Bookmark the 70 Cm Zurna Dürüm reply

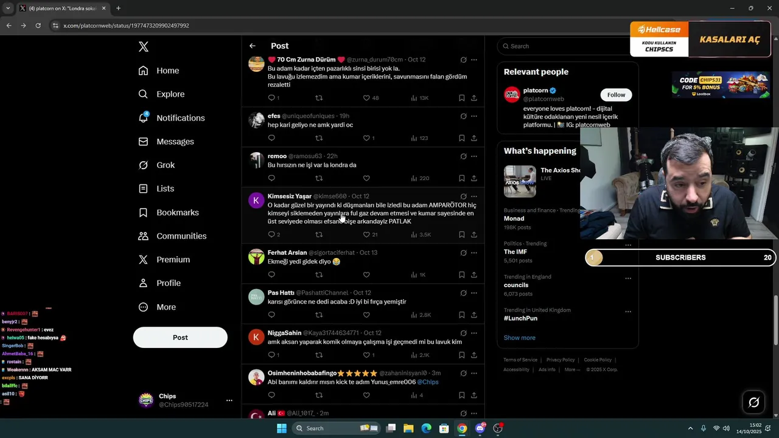pos(462,98)
